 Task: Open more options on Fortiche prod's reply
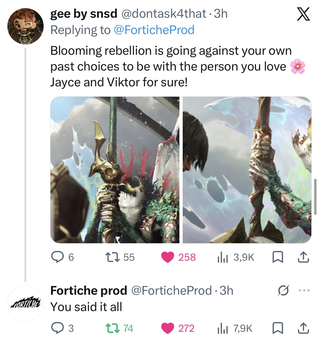304,291
